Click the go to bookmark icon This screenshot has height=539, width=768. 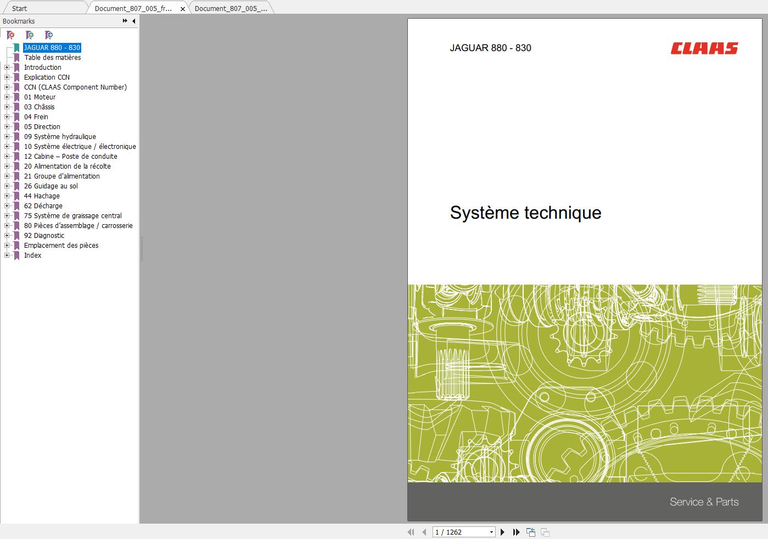(x=49, y=35)
